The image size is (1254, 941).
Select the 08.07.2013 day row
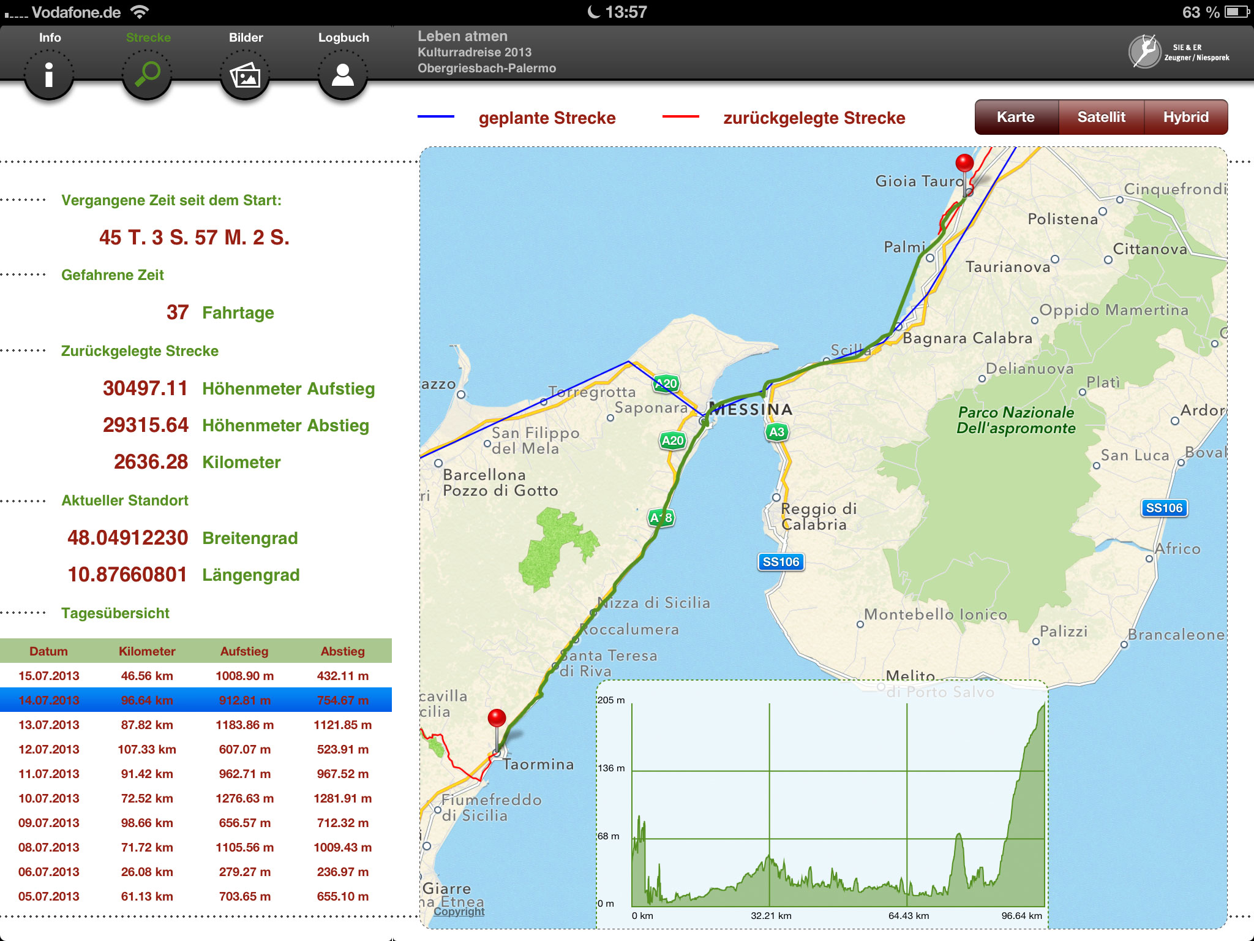pyautogui.click(x=196, y=847)
